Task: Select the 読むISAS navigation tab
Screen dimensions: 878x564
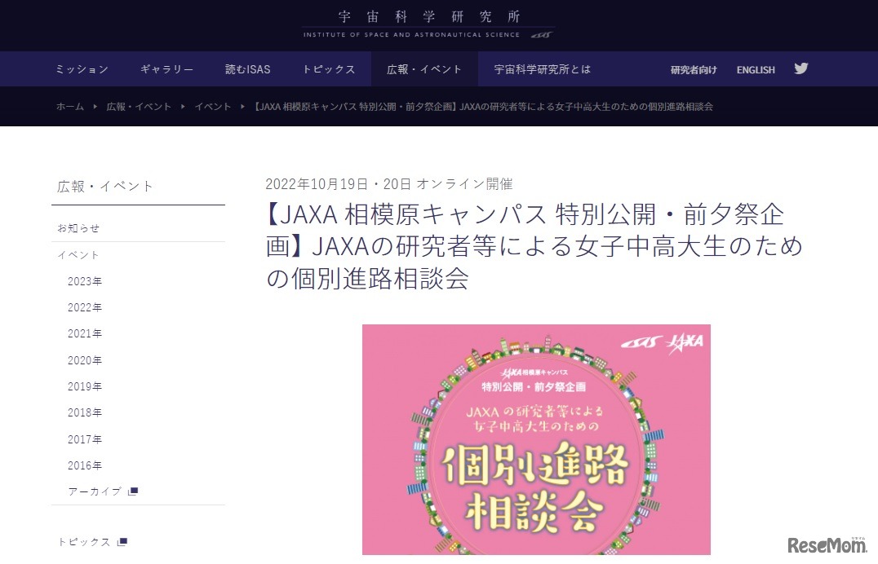Action: pyautogui.click(x=247, y=69)
